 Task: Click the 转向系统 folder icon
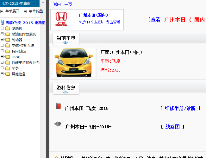point(8,51)
